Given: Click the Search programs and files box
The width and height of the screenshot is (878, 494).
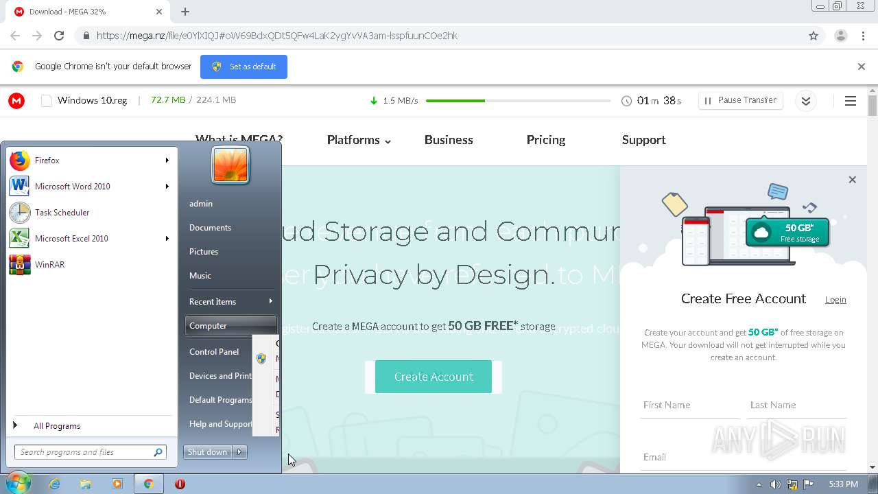Looking at the screenshot, I should click(x=90, y=452).
